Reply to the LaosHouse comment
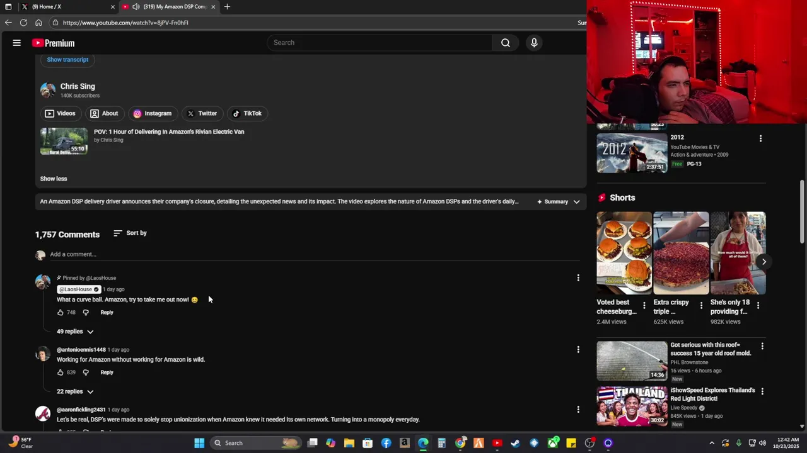 pyautogui.click(x=107, y=313)
